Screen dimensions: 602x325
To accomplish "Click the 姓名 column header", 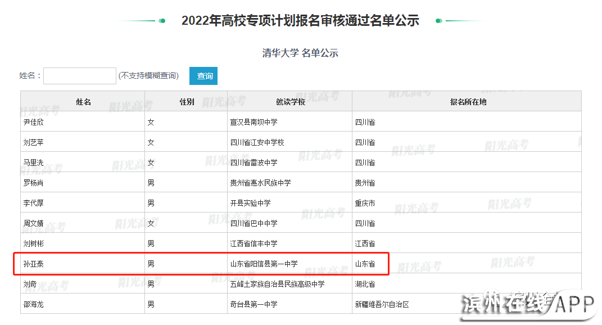I will click(83, 102).
